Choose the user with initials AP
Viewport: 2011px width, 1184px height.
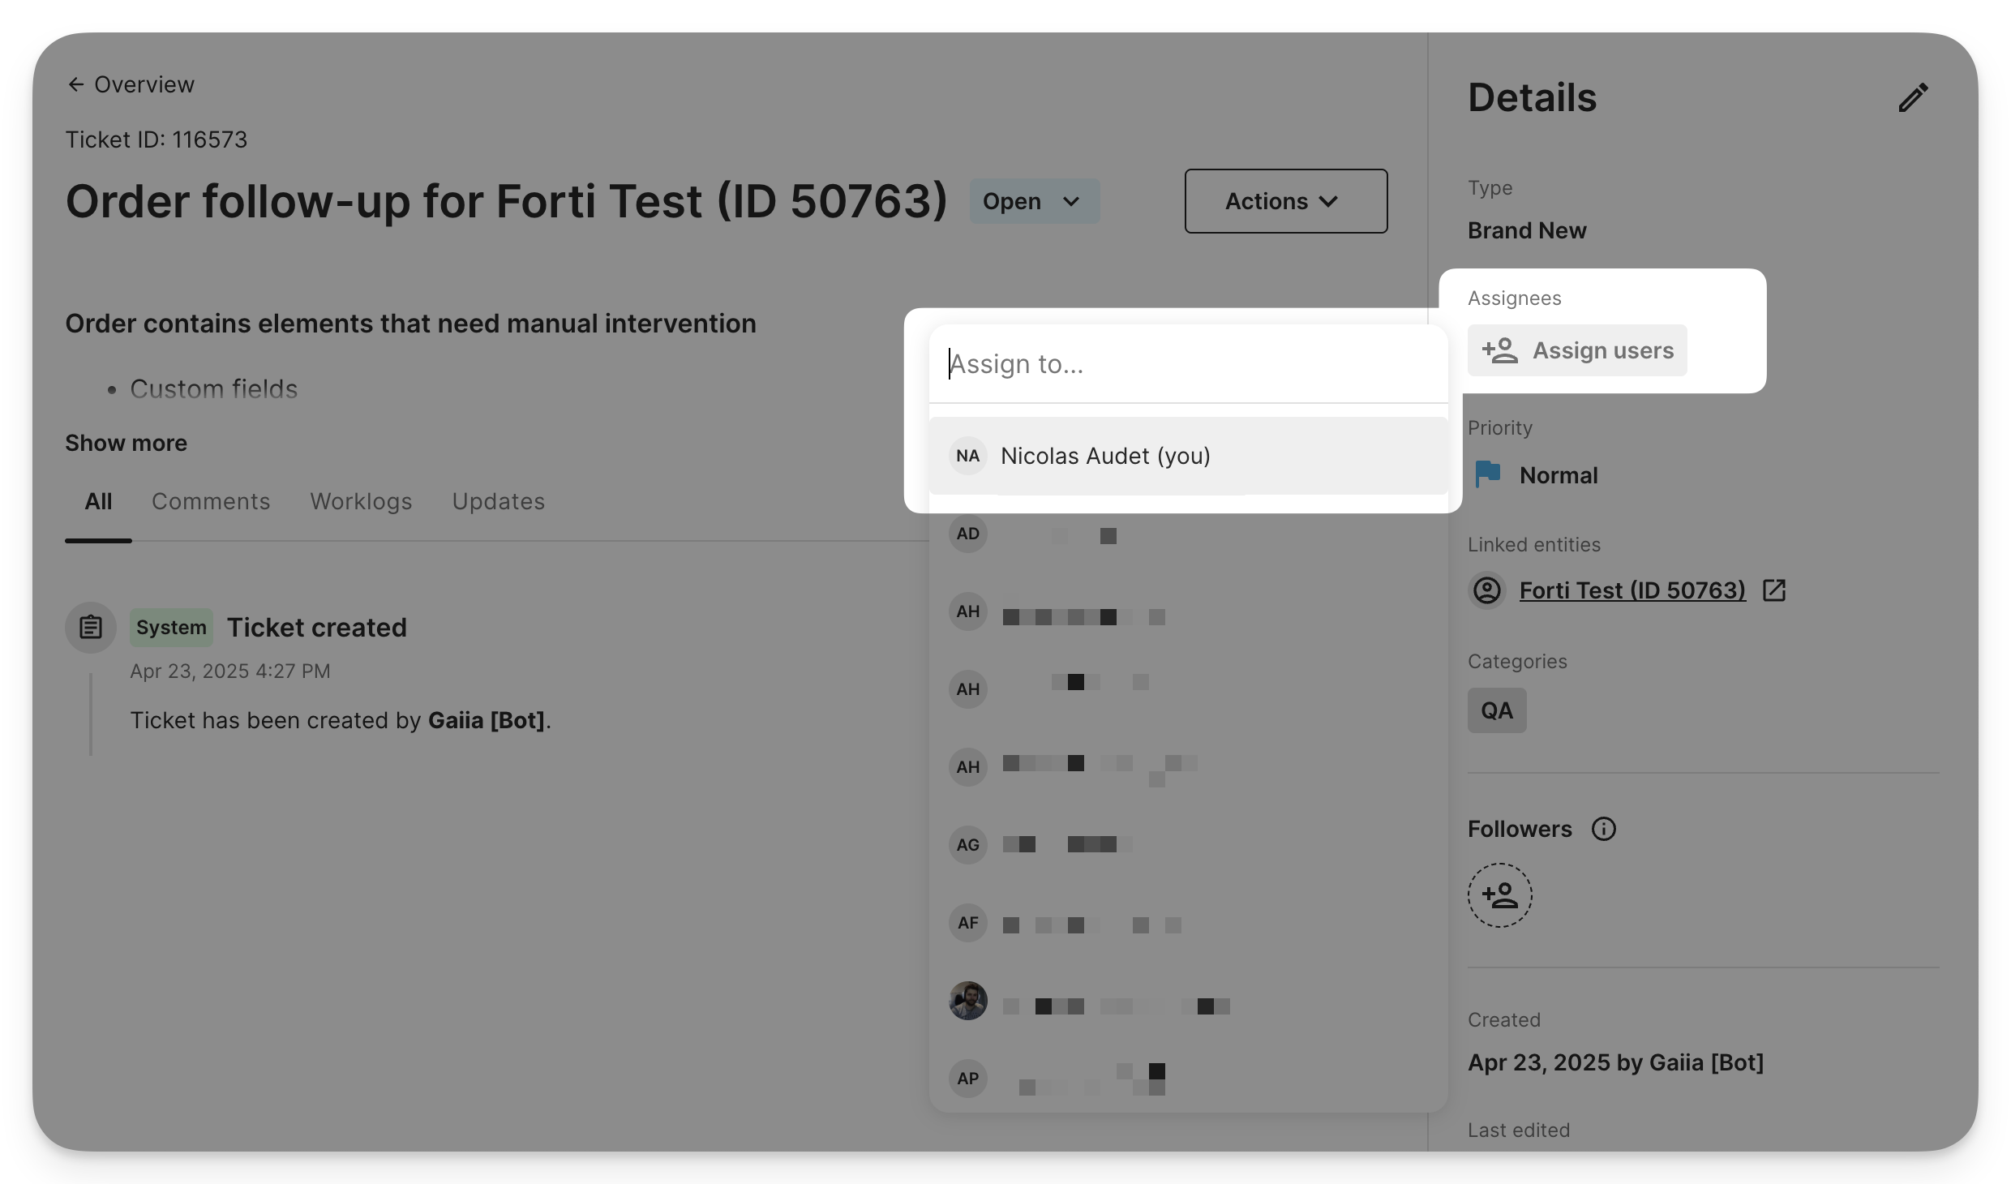pos(1188,1079)
